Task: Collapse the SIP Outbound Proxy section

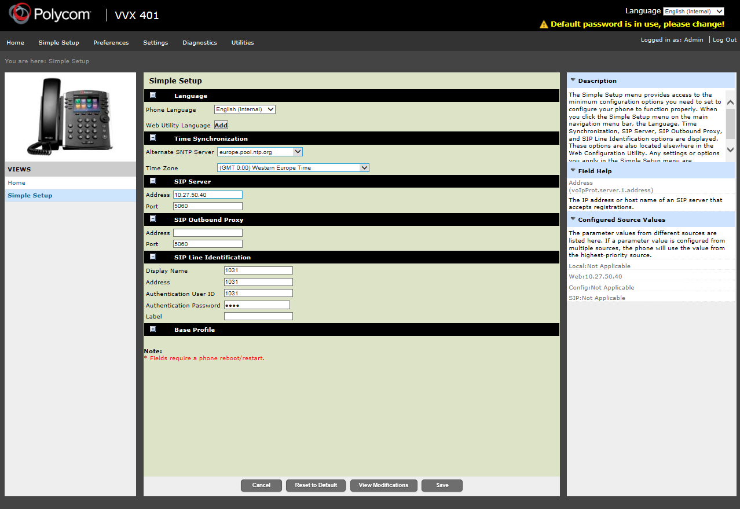Action: tap(153, 219)
